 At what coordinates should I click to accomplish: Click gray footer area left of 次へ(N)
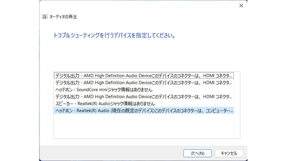click(108, 153)
